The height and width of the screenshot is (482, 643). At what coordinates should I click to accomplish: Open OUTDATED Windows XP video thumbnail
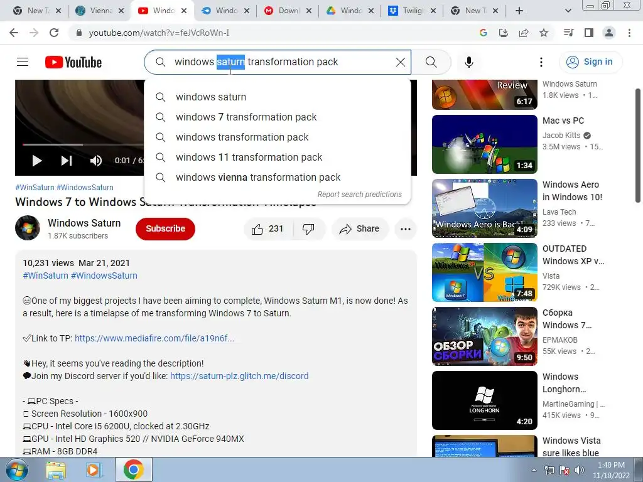[484, 272]
